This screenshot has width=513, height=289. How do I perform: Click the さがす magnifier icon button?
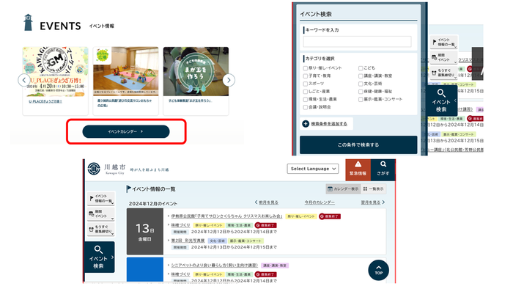(x=383, y=170)
